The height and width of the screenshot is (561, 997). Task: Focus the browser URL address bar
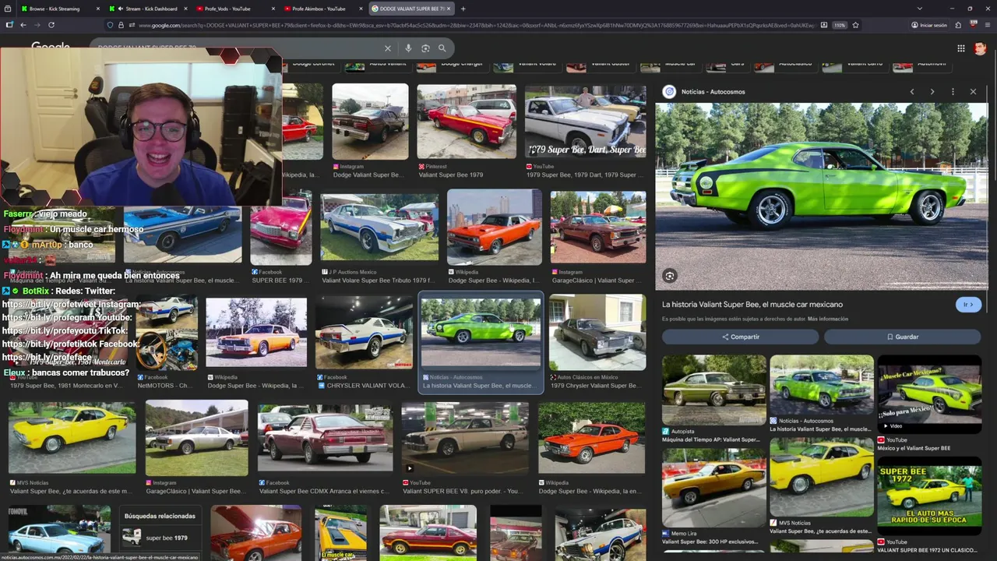[467, 25]
